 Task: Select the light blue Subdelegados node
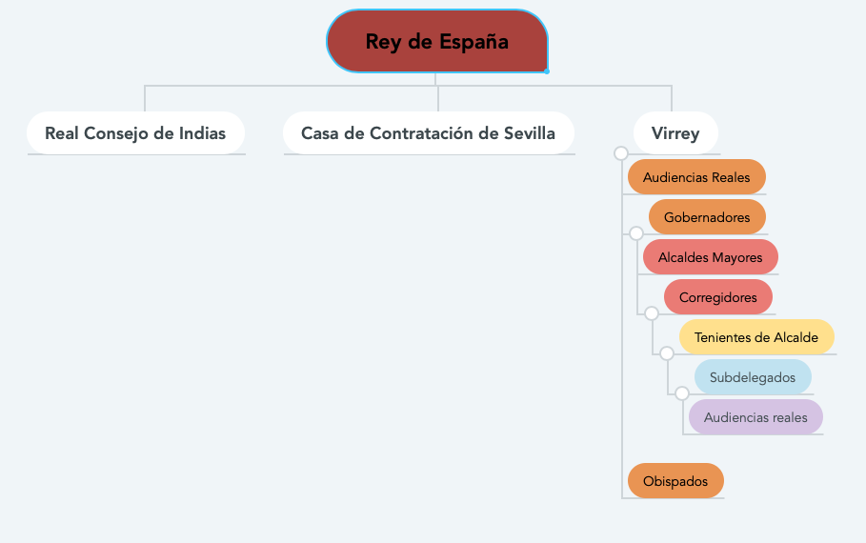752,377
